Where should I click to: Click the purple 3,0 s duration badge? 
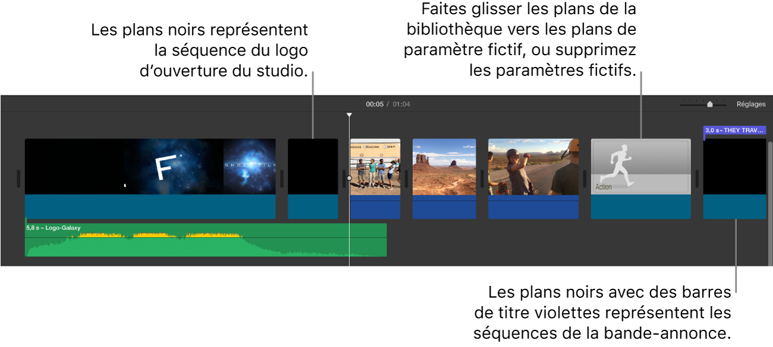pos(734,130)
